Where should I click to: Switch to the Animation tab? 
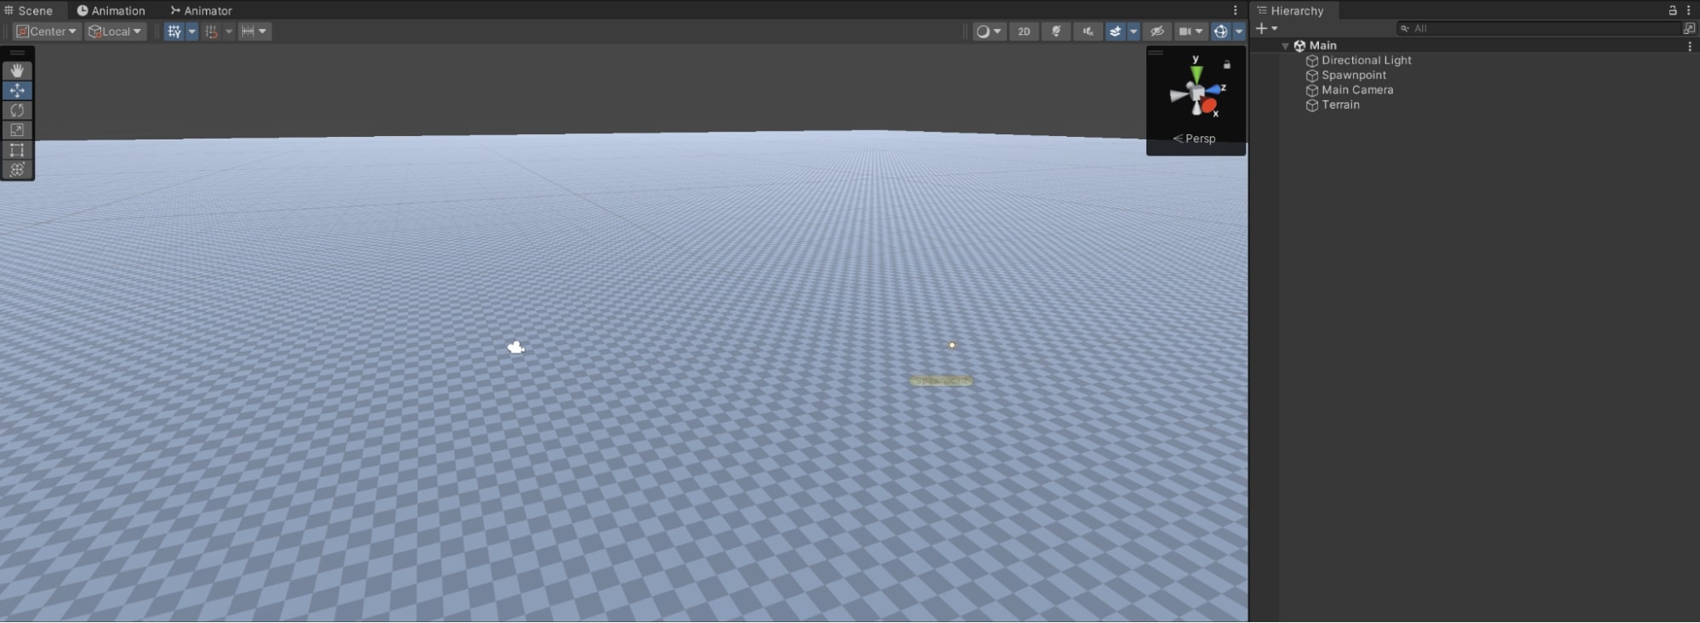coord(111,10)
